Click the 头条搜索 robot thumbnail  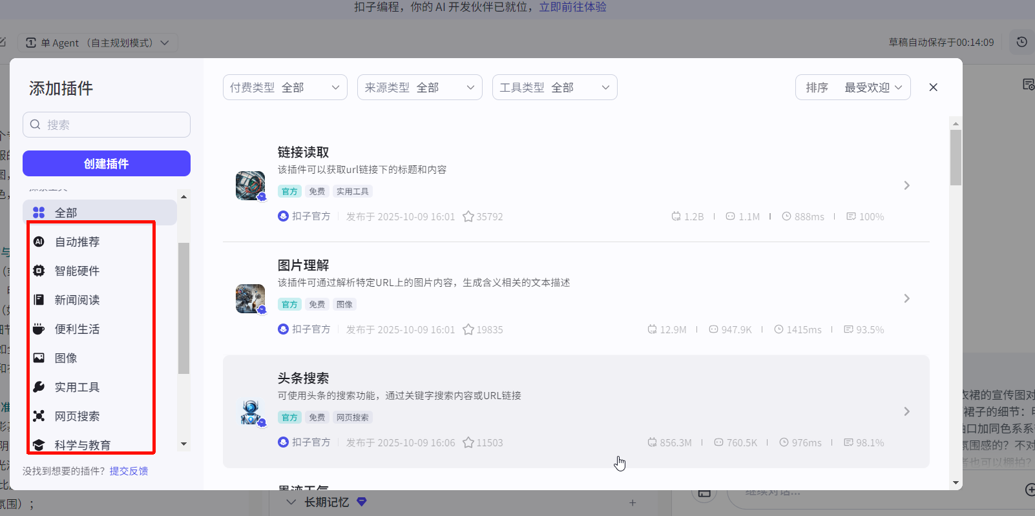tap(251, 412)
